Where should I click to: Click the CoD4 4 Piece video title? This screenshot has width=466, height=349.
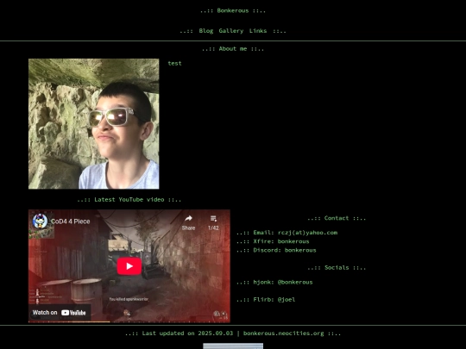pyautogui.click(x=71, y=221)
